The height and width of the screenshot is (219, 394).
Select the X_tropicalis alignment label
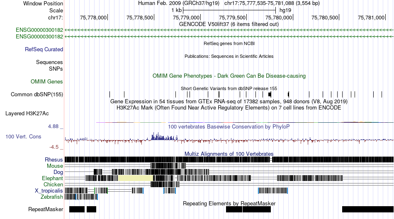click(x=49, y=191)
